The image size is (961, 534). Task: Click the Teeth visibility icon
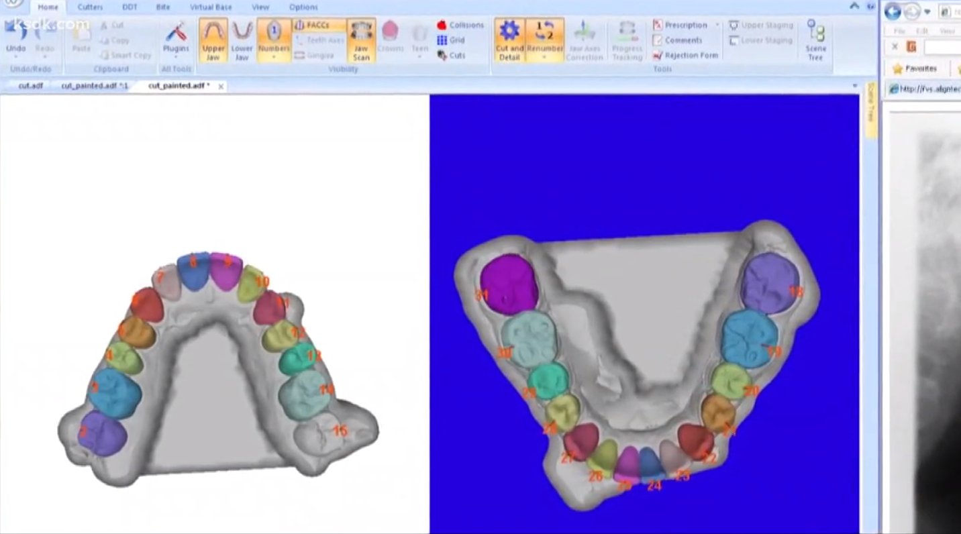420,32
